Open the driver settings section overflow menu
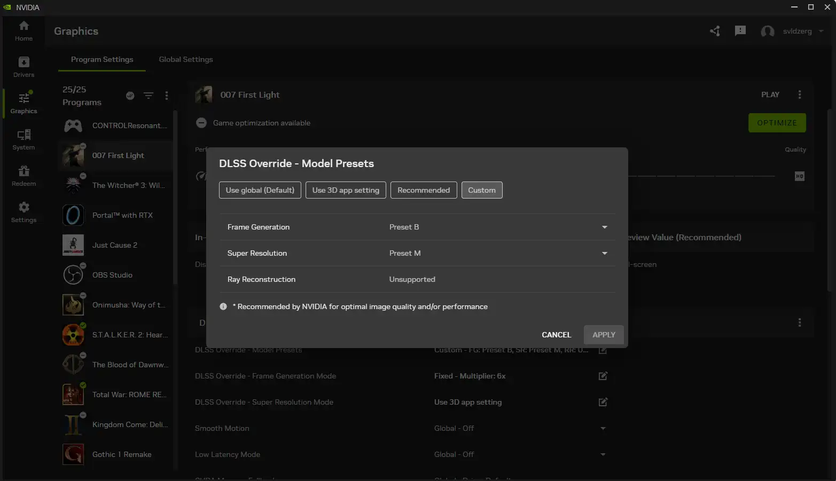The width and height of the screenshot is (836, 481). coord(800,322)
